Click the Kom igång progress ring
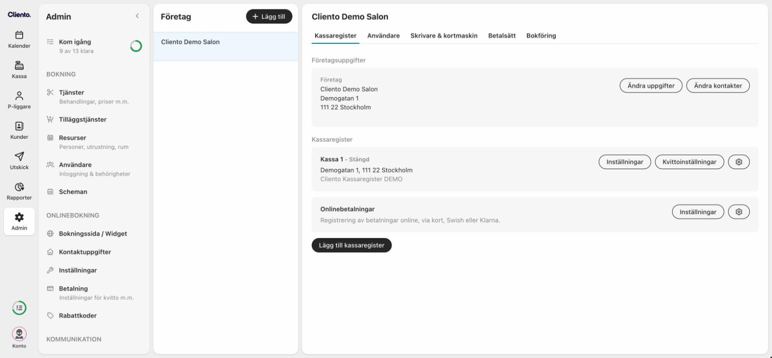The width and height of the screenshot is (772, 358). (136, 46)
